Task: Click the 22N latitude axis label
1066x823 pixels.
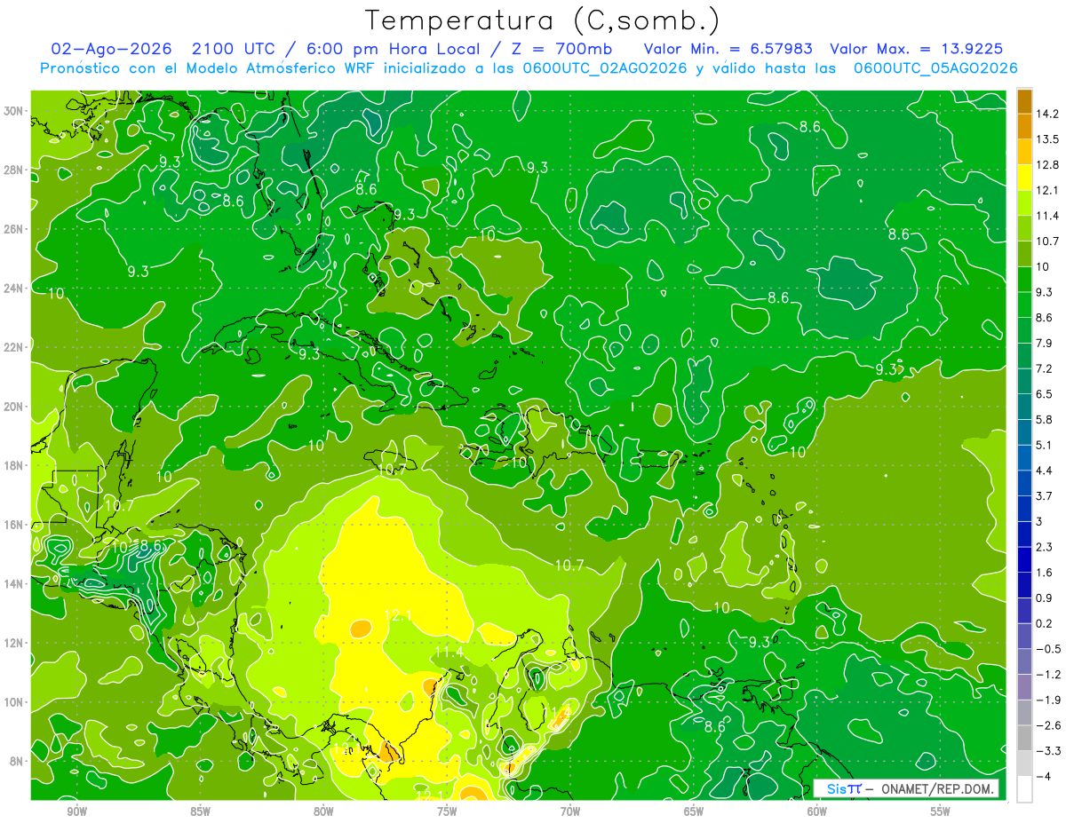Action: point(15,347)
